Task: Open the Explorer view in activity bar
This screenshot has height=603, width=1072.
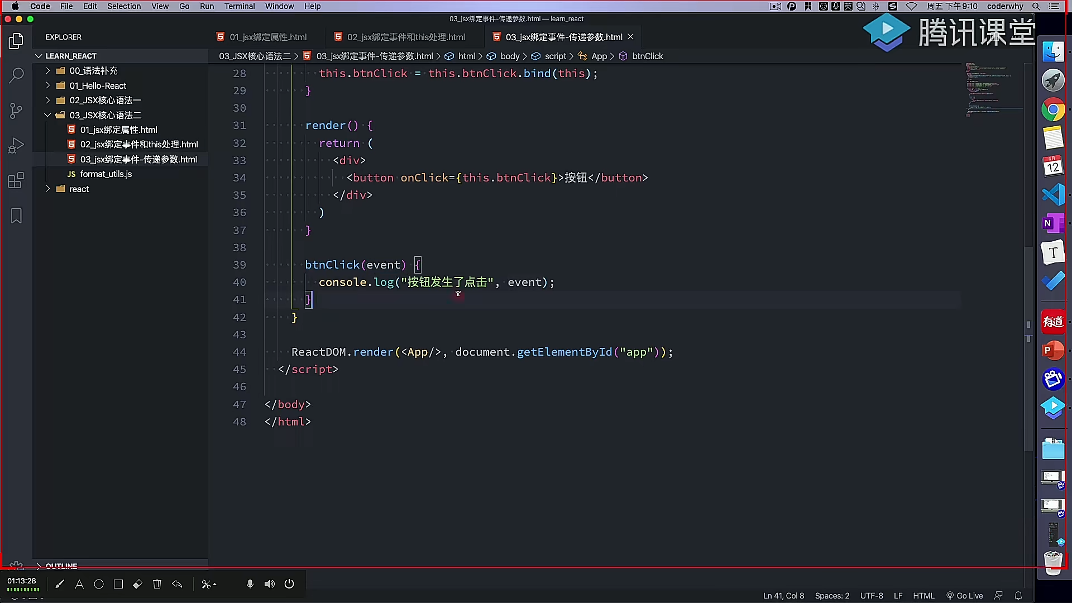Action: pos(16,41)
